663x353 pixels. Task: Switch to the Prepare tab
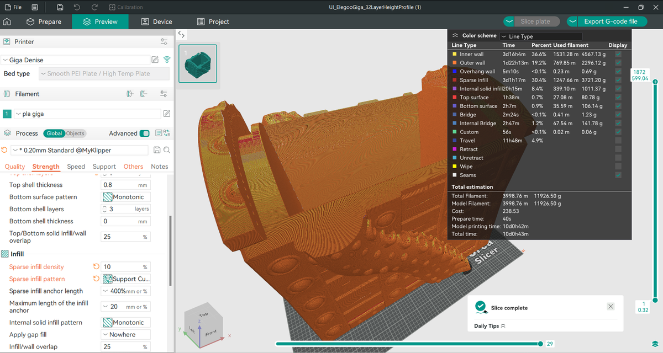[44, 22]
